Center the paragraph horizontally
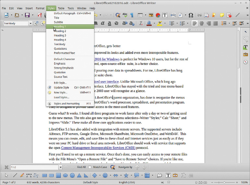 pos(202,23)
